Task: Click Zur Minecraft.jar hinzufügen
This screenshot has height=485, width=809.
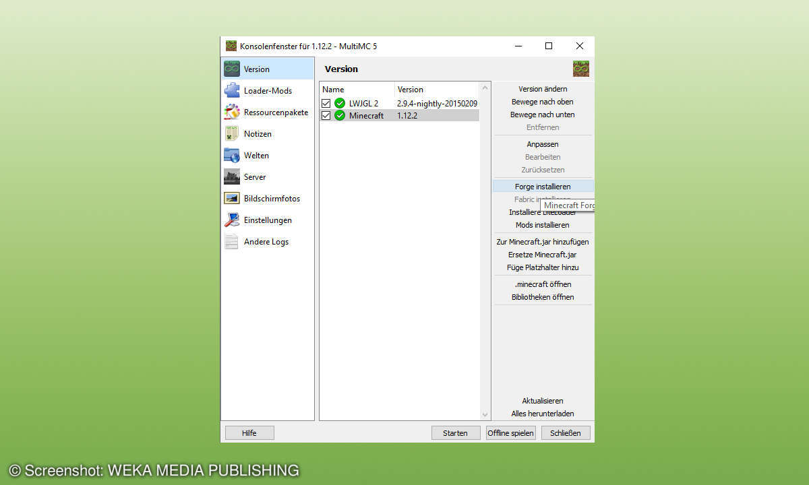Action: pos(543,242)
